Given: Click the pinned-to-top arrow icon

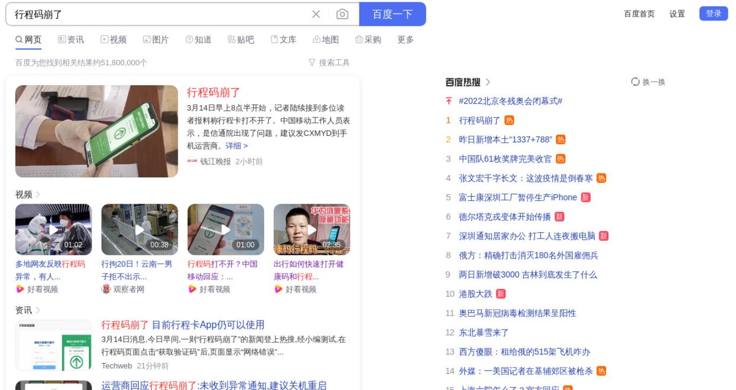Looking at the screenshot, I should coord(448,101).
